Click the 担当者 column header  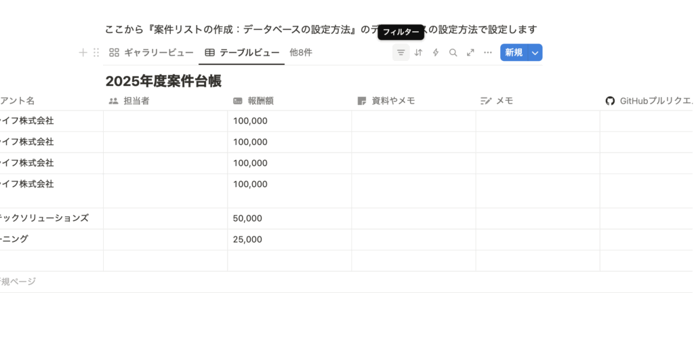click(x=136, y=100)
